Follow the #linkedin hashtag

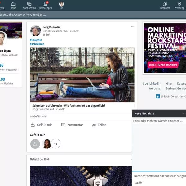point(36,40)
